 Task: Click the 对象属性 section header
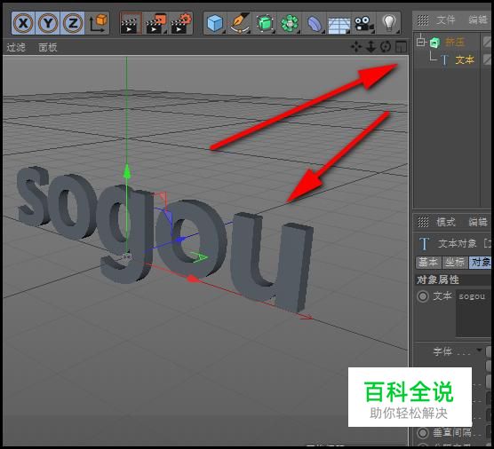(438, 280)
